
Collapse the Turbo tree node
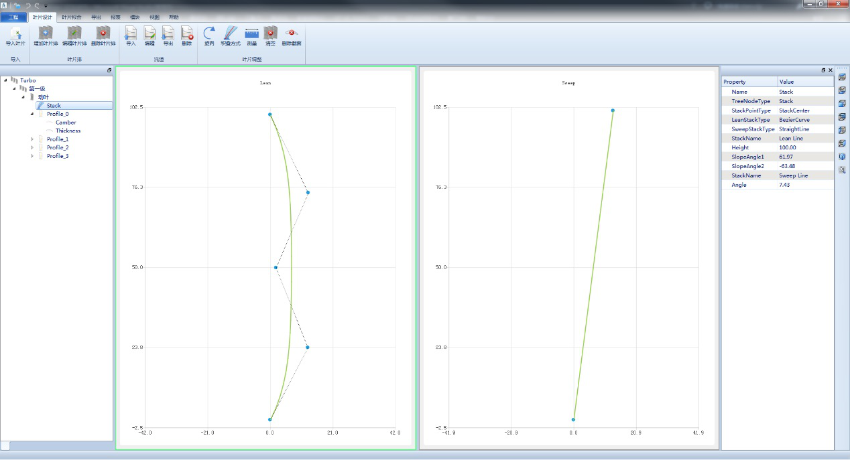coord(5,80)
